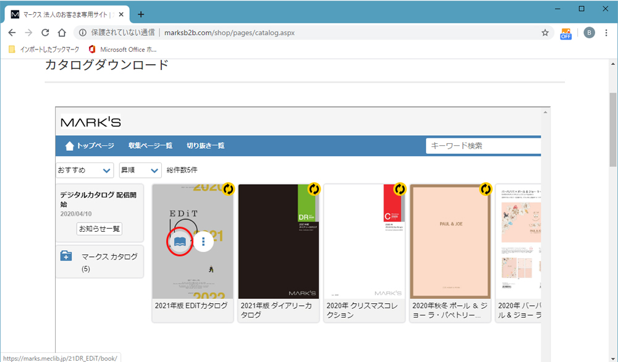Bookmark this page with the star icon
The width and height of the screenshot is (618, 362).
point(545,33)
